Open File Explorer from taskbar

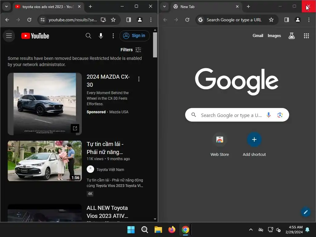click(158, 230)
